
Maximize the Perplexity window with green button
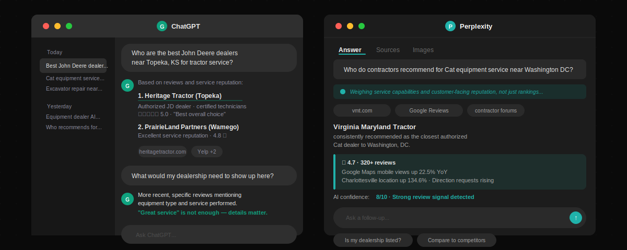362,26
